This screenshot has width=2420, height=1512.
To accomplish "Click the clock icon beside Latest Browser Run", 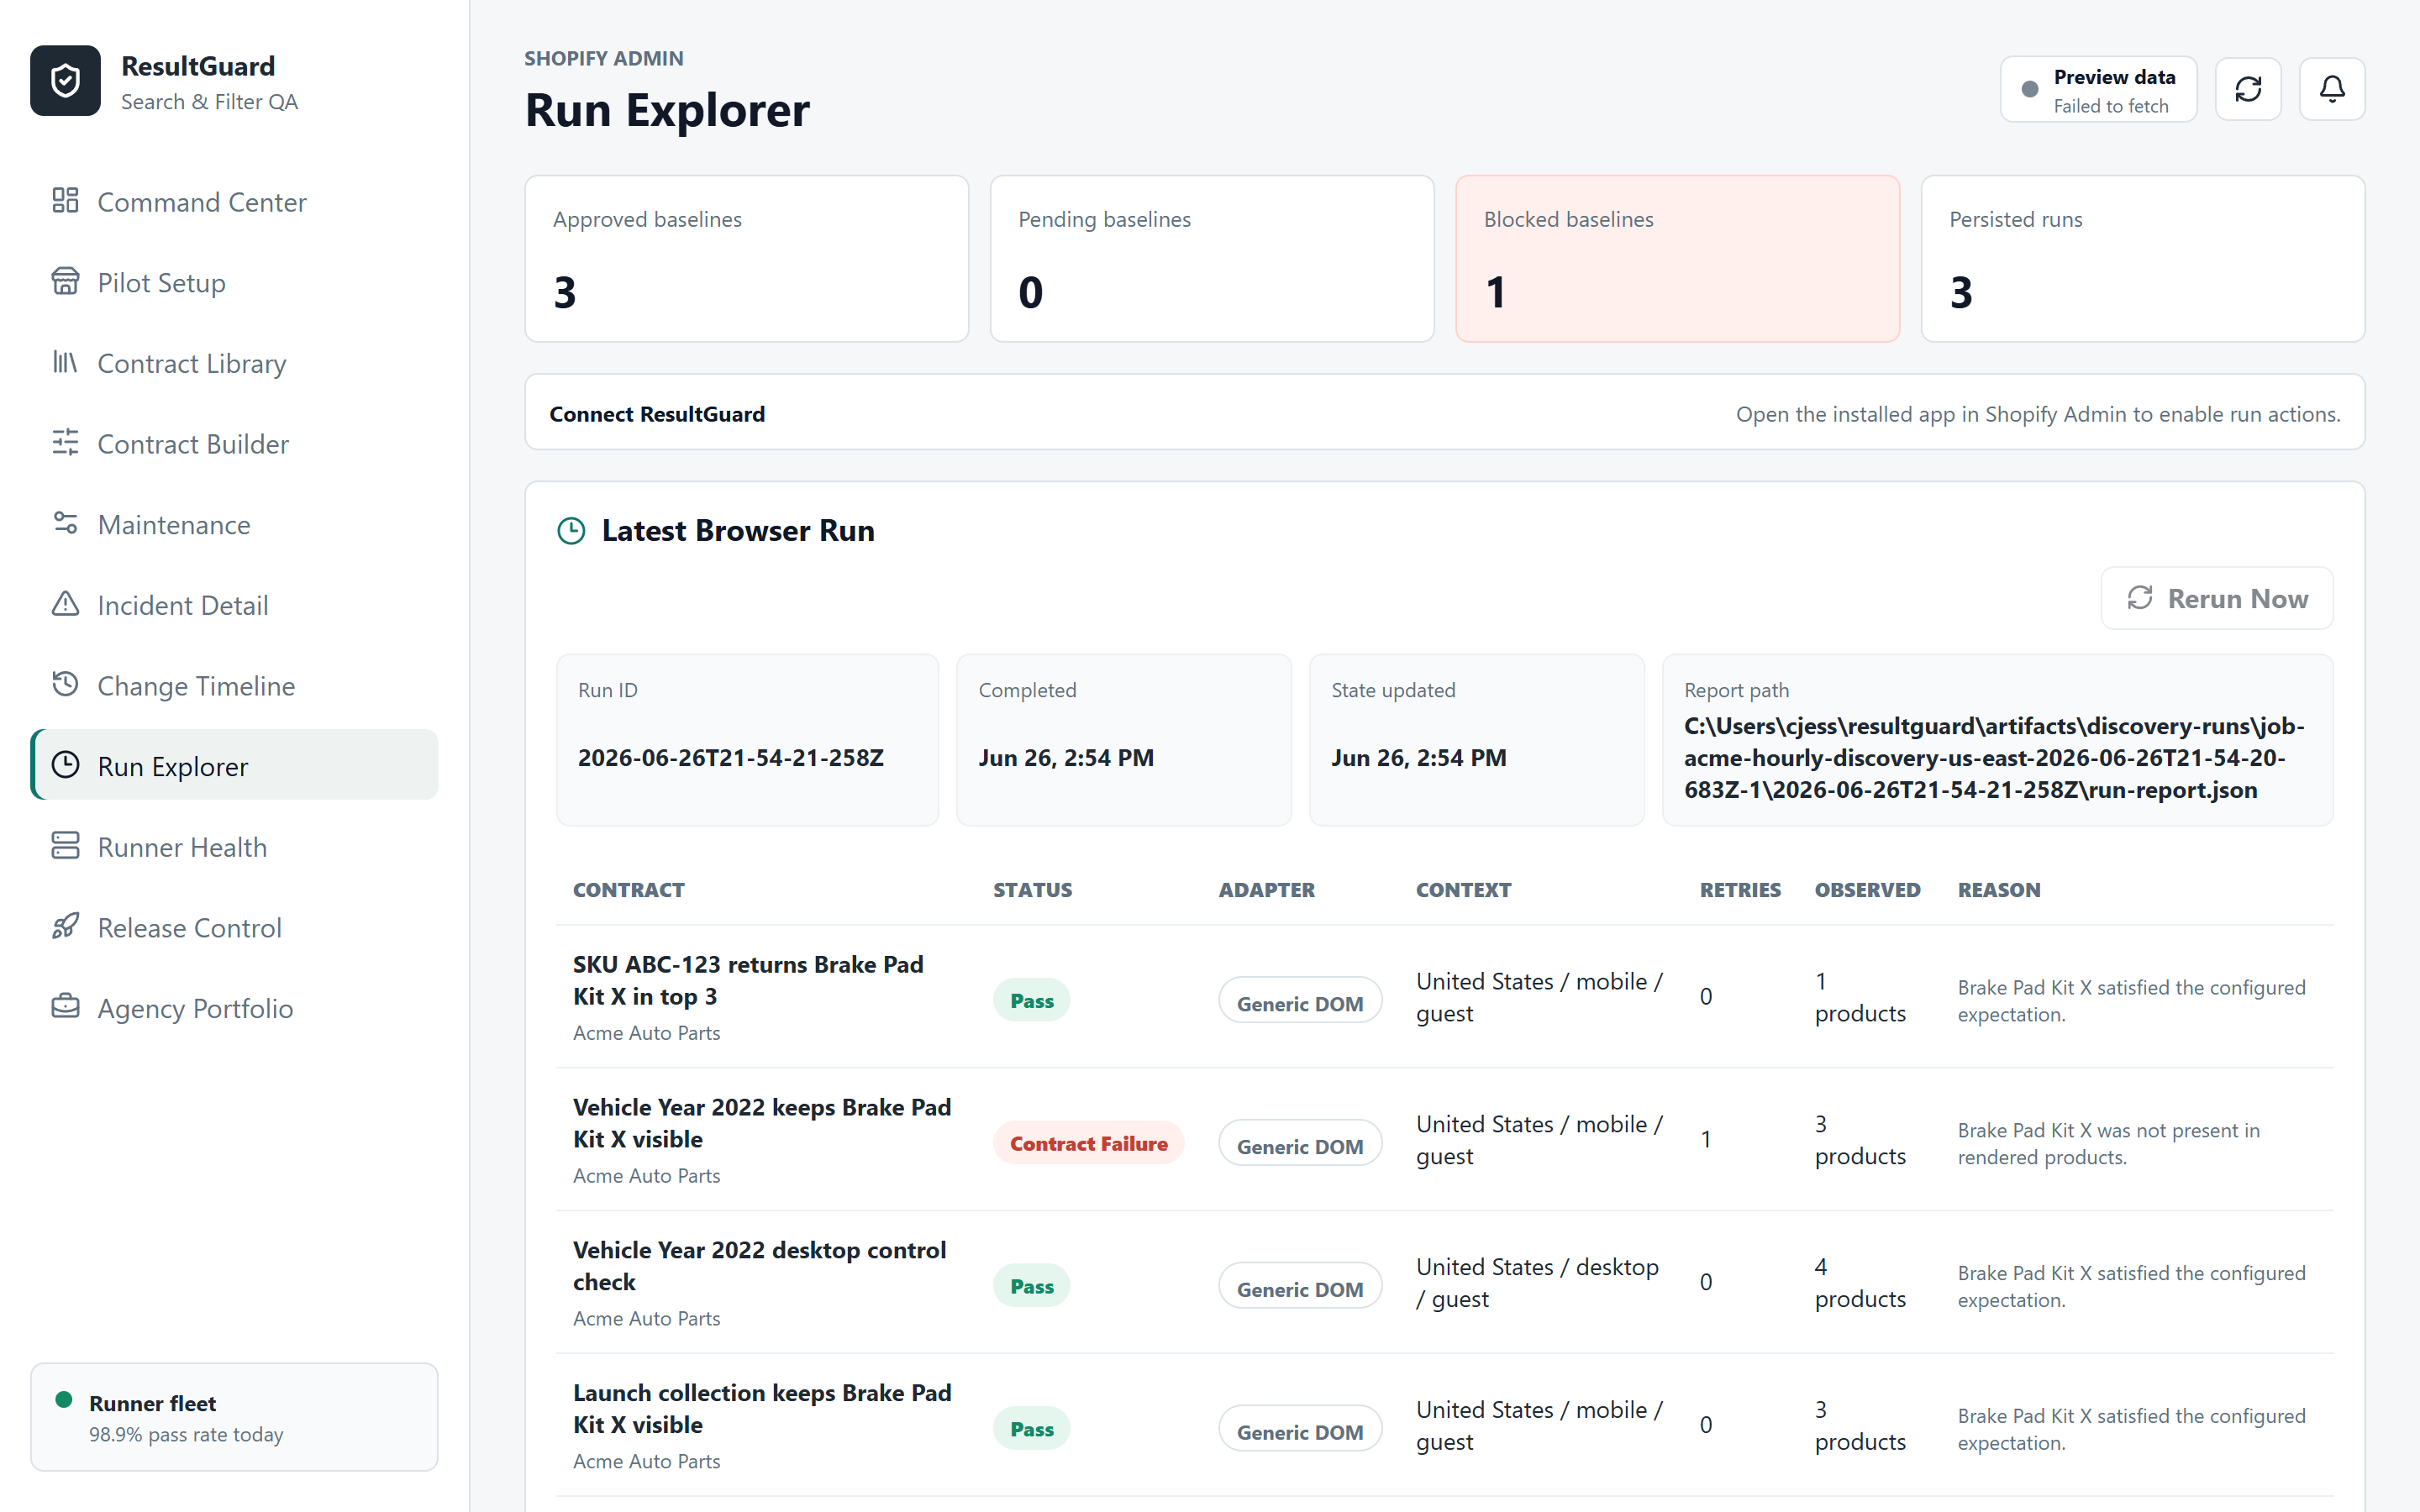I will coord(571,531).
